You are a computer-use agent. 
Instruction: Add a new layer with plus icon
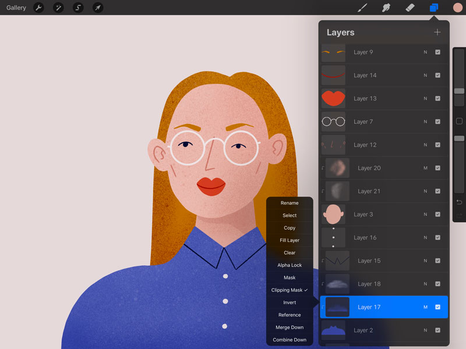tap(437, 32)
